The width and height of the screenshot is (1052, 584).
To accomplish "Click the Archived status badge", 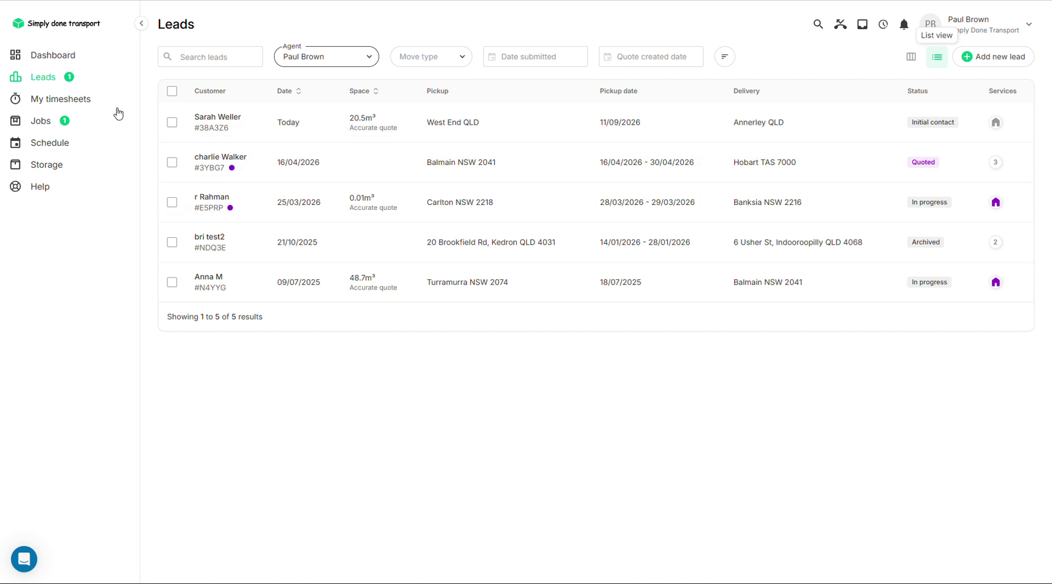I will point(925,242).
